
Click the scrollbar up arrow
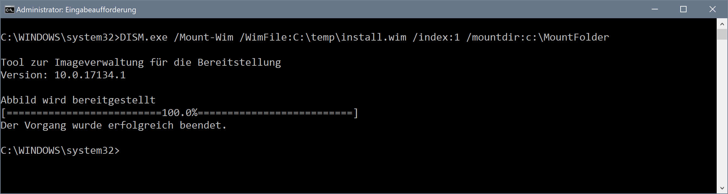(x=722, y=24)
